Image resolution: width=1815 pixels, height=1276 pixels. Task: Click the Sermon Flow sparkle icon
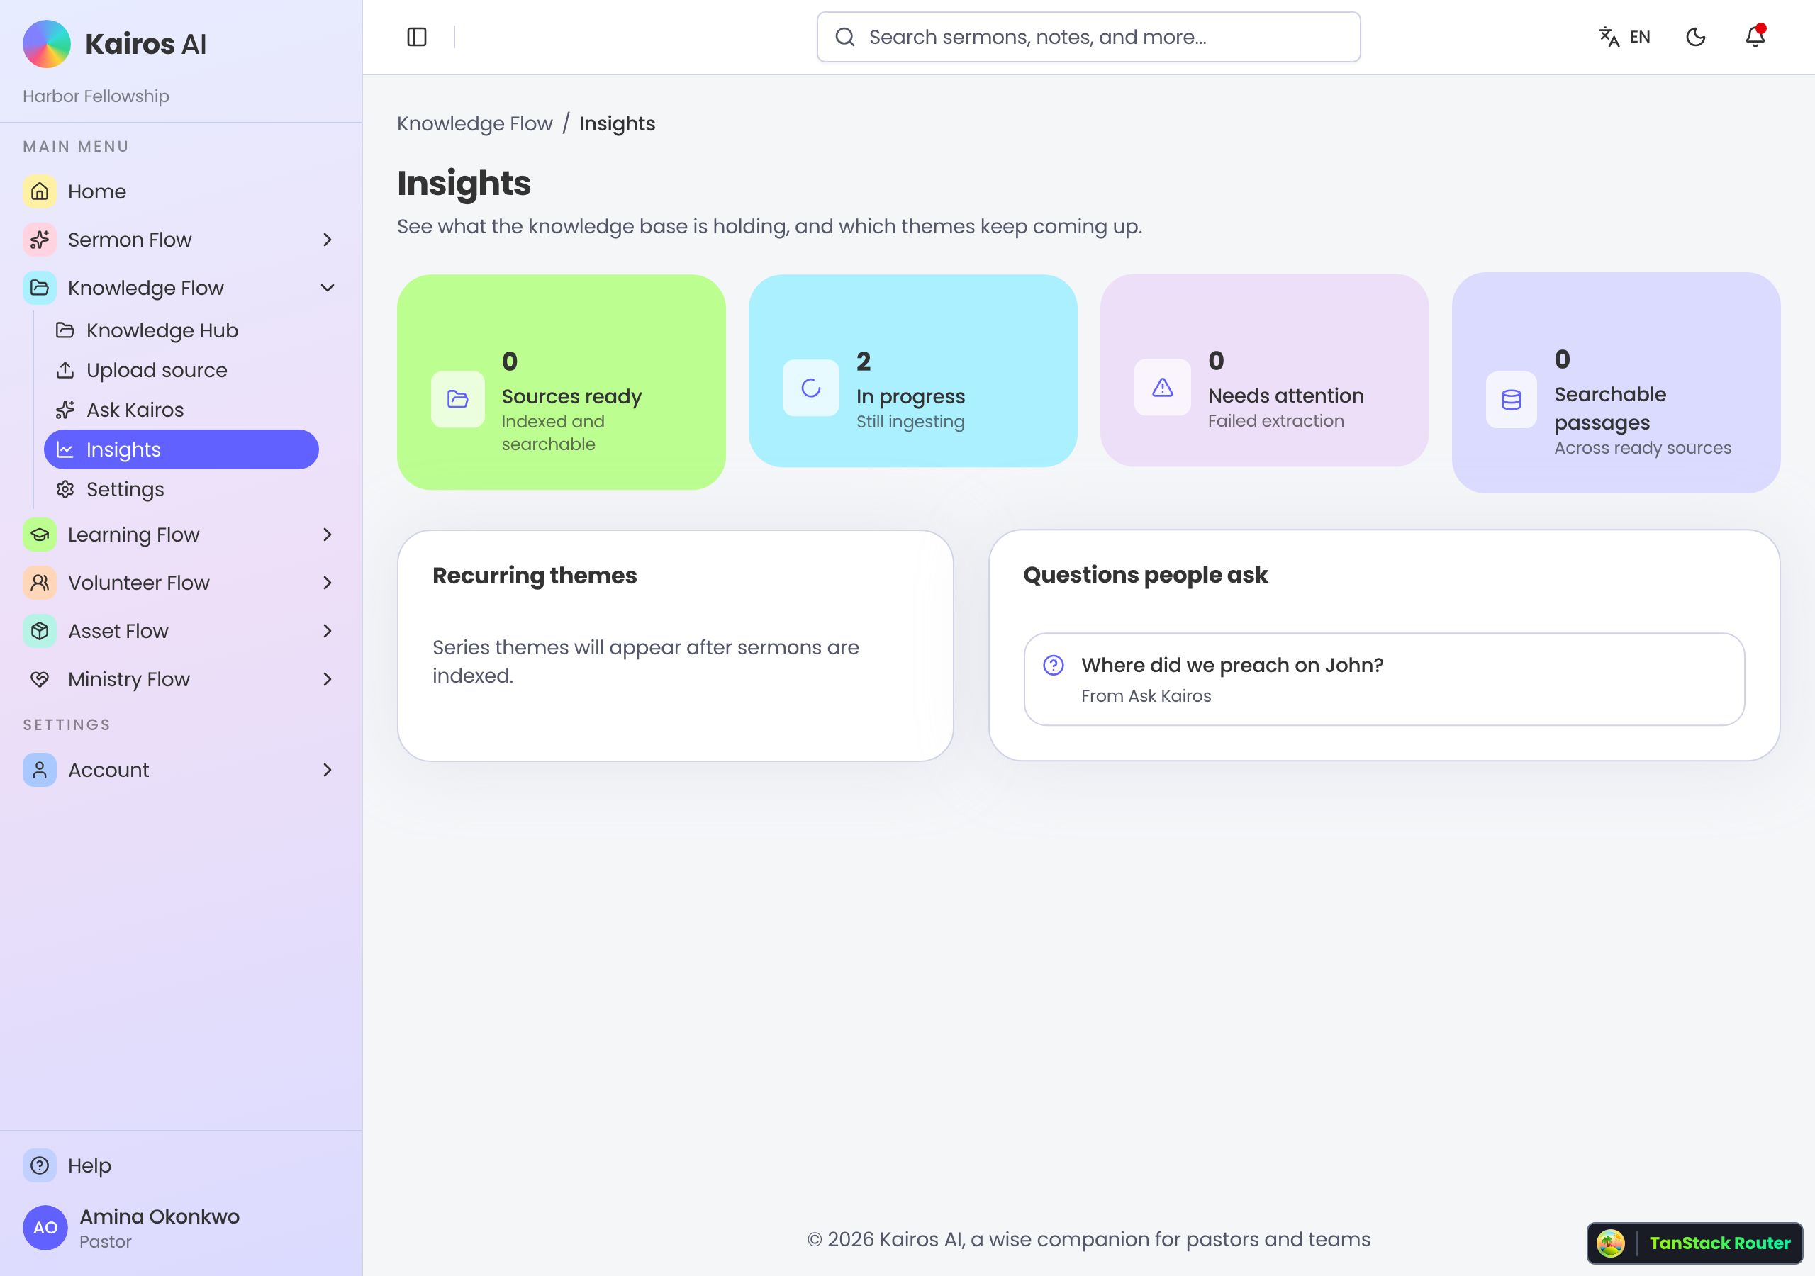click(40, 240)
